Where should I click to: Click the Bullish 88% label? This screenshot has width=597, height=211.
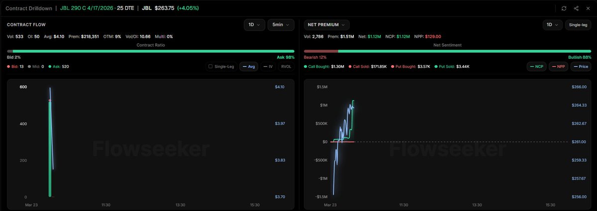(x=580, y=57)
